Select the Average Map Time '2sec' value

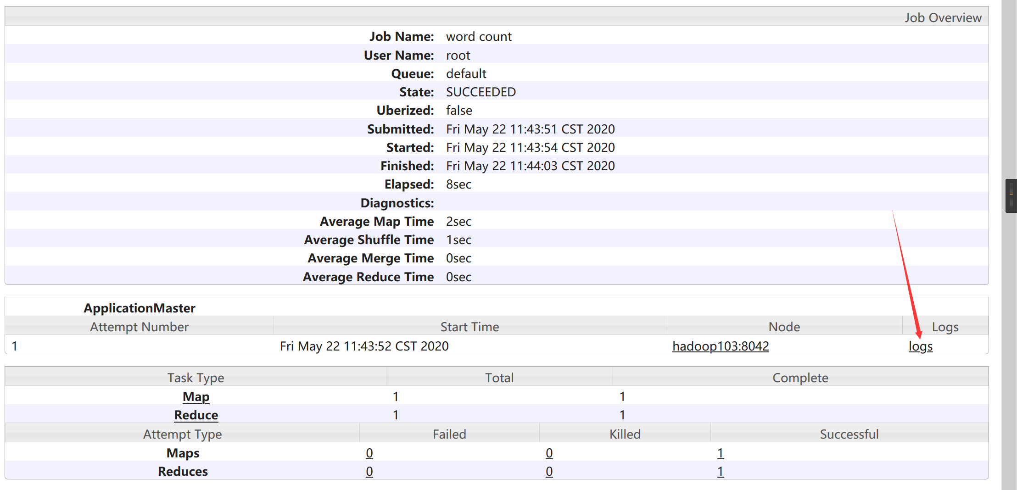[x=458, y=221]
